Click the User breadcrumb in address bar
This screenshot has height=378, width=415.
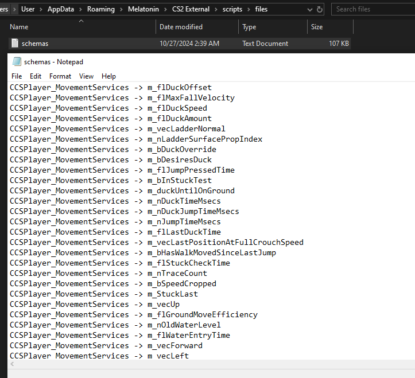click(28, 9)
